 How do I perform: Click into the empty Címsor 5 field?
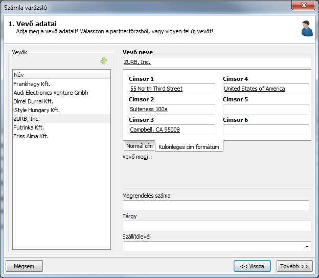(266, 109)
